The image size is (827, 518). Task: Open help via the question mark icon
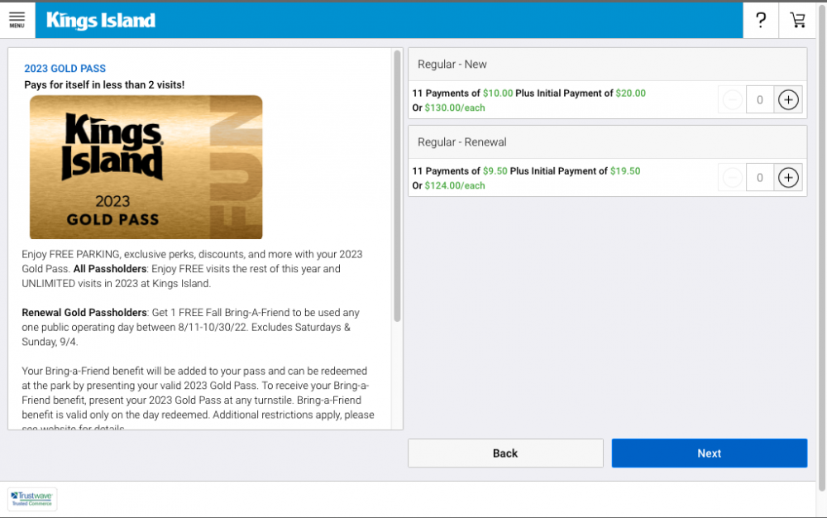[761, 21]
